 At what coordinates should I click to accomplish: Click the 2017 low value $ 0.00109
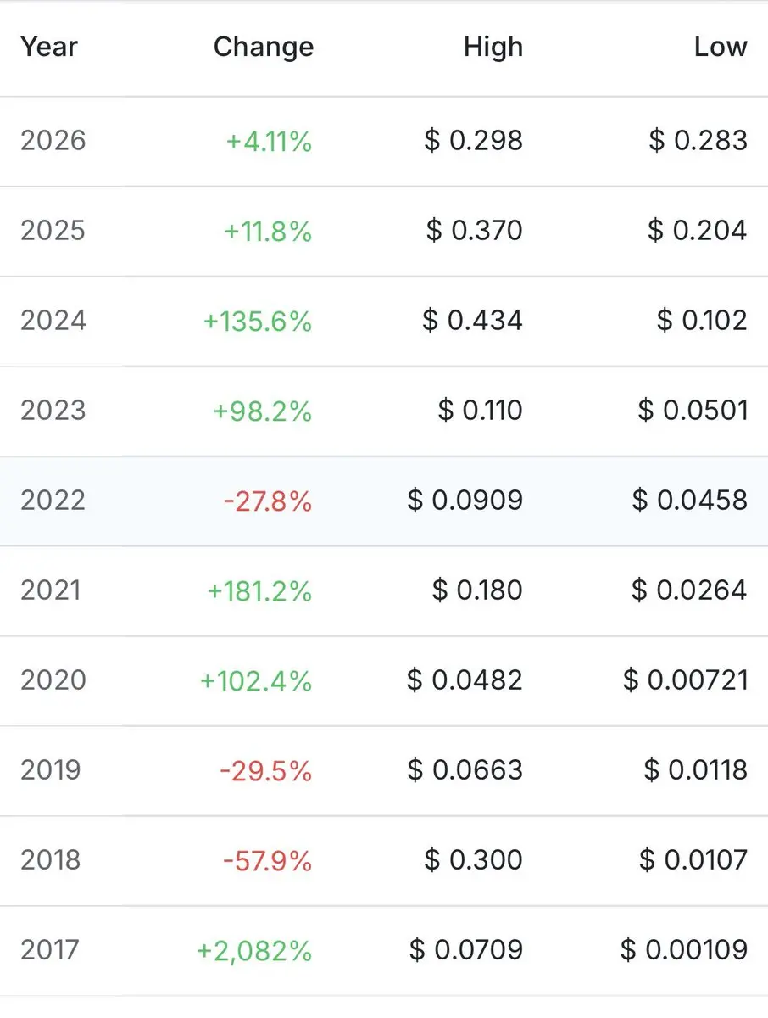coord(684,950)
